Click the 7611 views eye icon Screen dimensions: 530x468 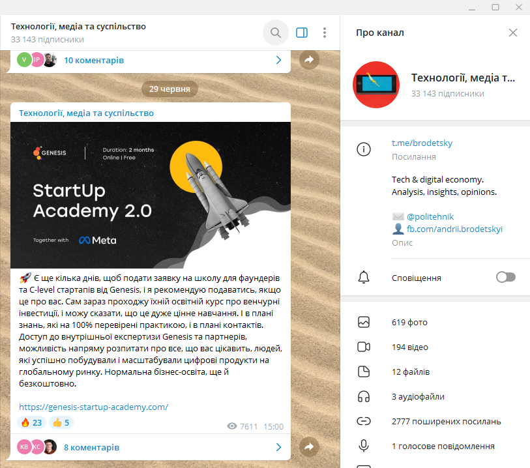[x=232, y=426]
